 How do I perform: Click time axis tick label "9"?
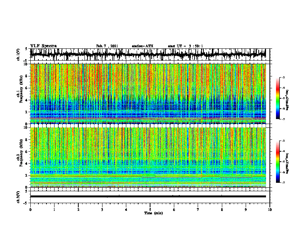(246, 210)
